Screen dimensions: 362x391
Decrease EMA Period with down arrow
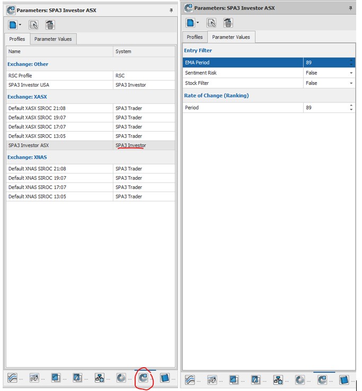(351, 65)
